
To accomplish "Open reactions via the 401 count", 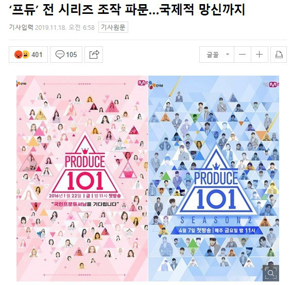I will pyautogui.click(x=37, y=55).
